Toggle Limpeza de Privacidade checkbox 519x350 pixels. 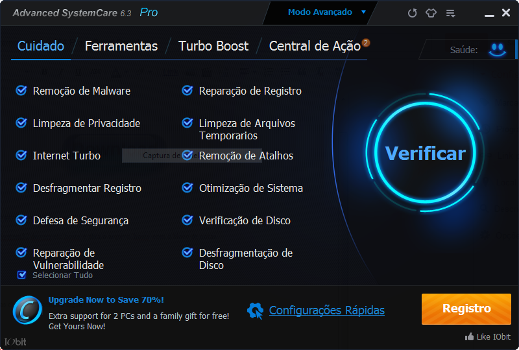(21, 122)
